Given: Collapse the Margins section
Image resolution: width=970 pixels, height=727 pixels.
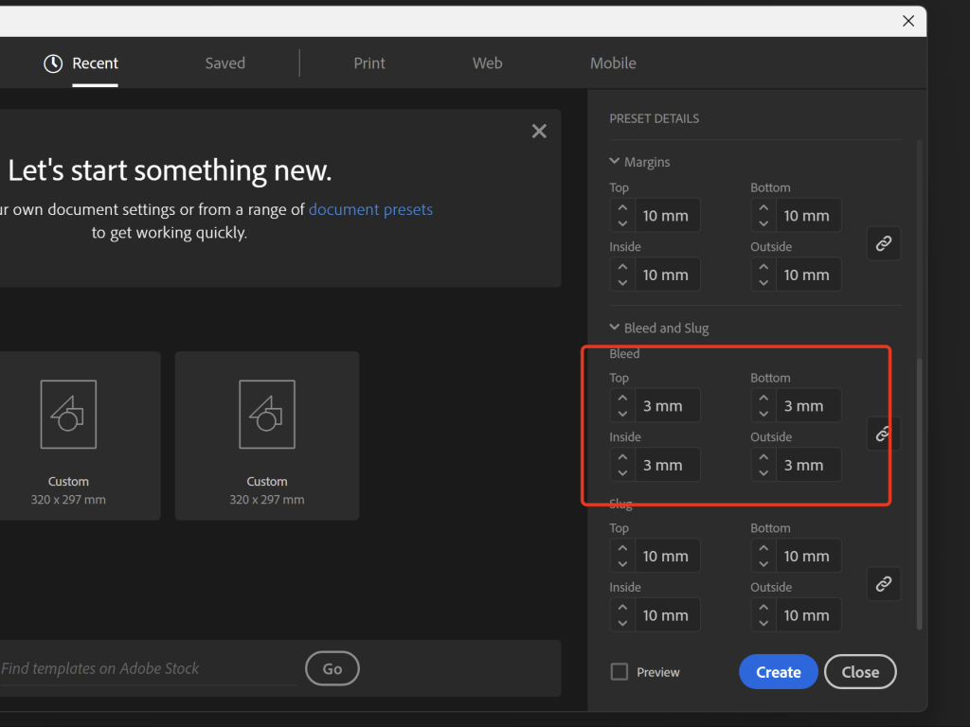Looking at the screenshot, I should click(x=615, y=162).
